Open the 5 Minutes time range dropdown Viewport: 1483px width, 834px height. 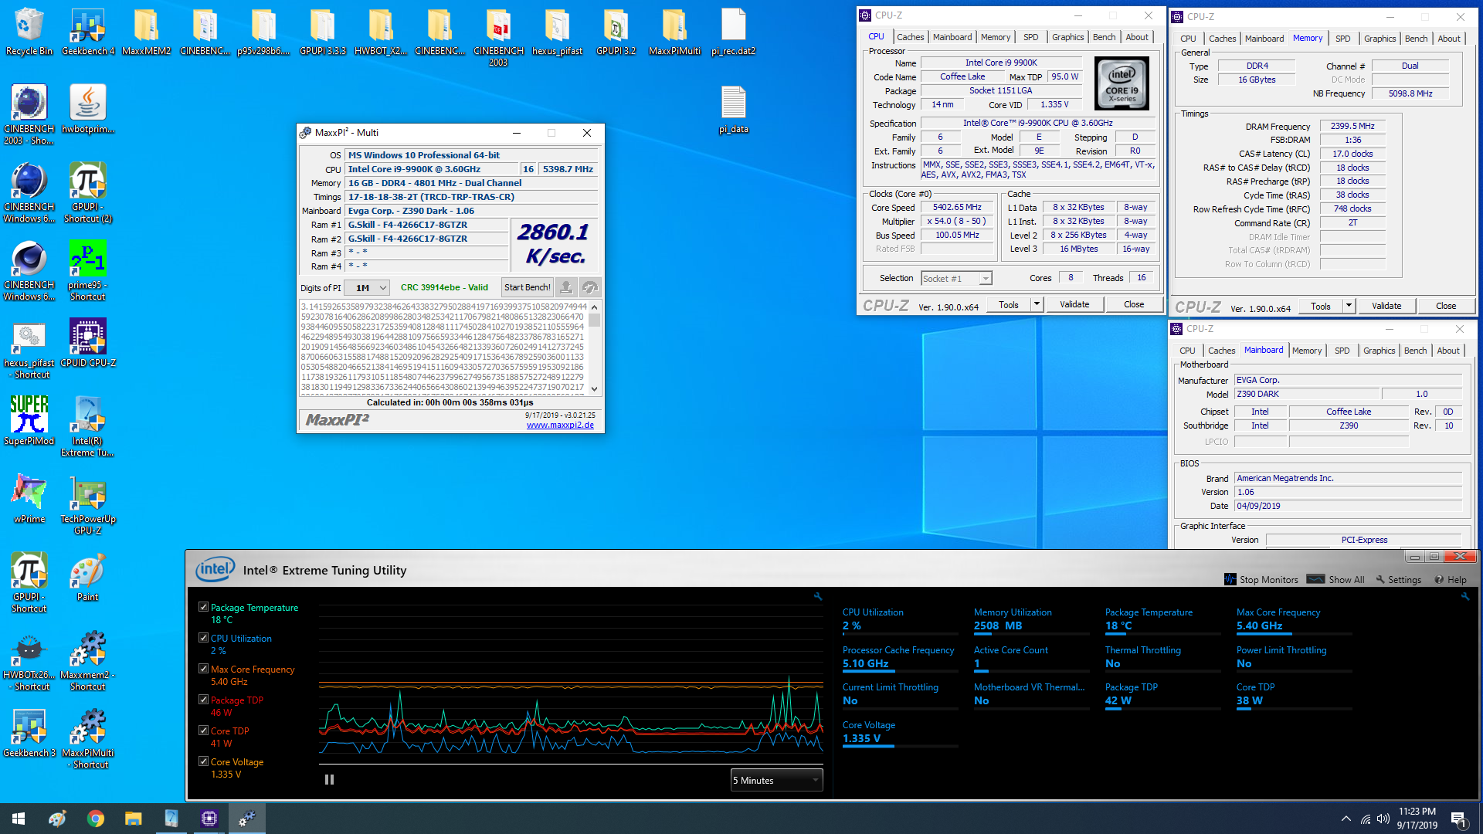pyautogui.click(x=776, y=780)
